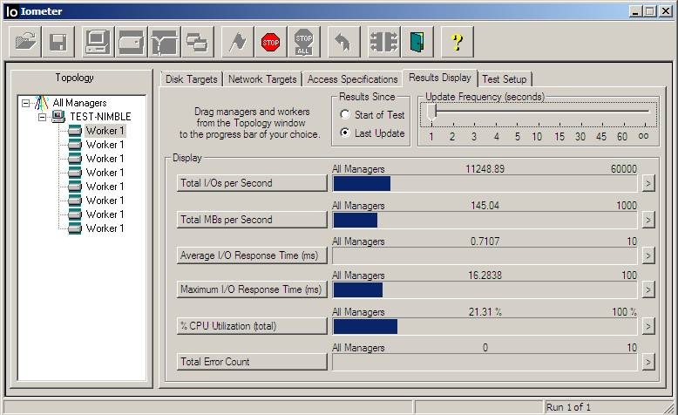Stop the current test with the red Stop icon
The image size is (678, 415).
[271, 42]
